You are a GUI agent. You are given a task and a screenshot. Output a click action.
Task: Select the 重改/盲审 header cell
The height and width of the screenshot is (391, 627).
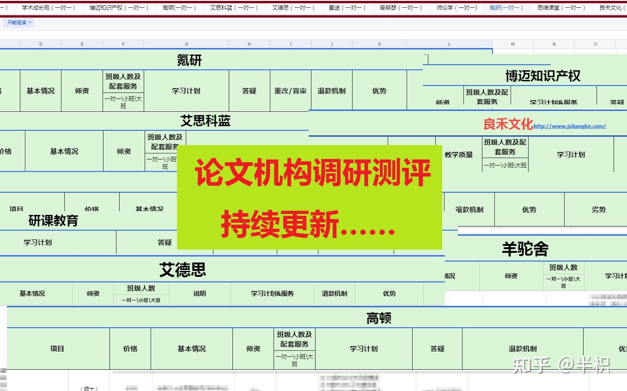[x=291, y=91]
